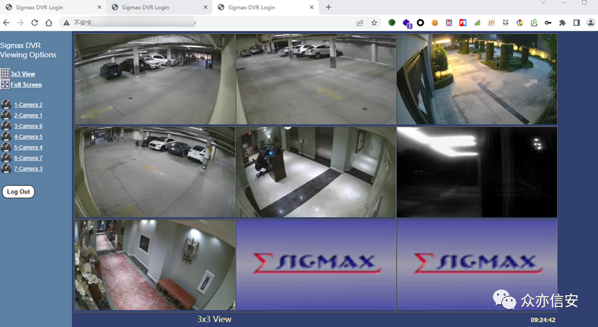Open the 4-Camera 5 link
Screen dimensions: 598x327
[x=28, y=137]
